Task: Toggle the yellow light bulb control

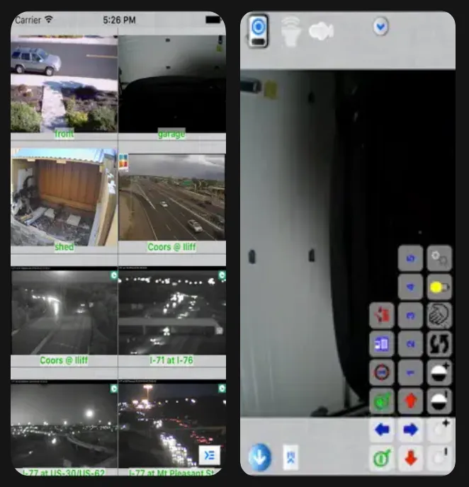Action: (439, 287)
